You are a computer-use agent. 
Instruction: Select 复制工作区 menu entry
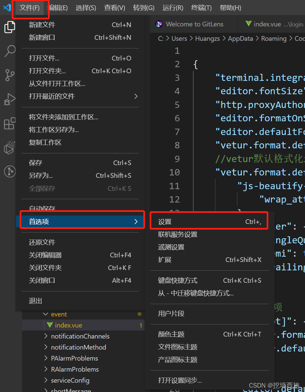click(80, 142)
